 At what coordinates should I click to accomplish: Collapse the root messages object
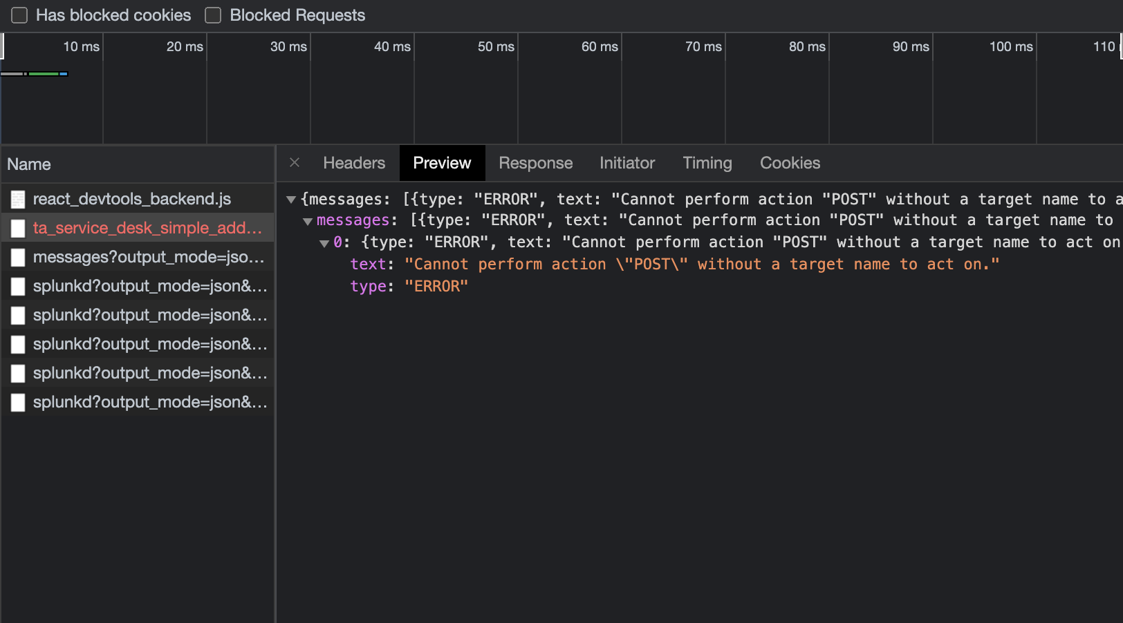click(x=290, y=198)
